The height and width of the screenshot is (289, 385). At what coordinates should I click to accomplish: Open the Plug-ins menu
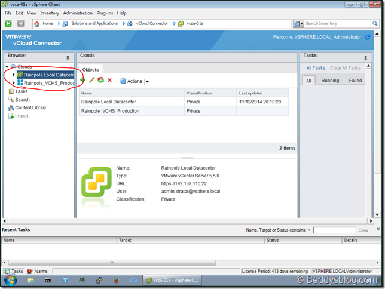(105, 13)
